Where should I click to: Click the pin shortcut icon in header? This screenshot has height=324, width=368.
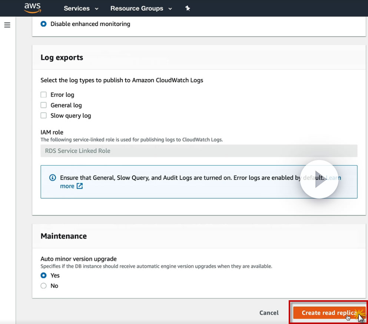(x=188, y=8)
